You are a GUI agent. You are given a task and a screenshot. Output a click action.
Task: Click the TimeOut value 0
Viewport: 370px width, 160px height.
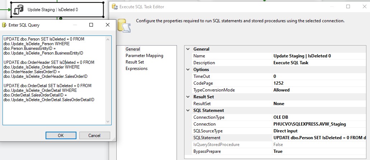click(x=275, y=76)
